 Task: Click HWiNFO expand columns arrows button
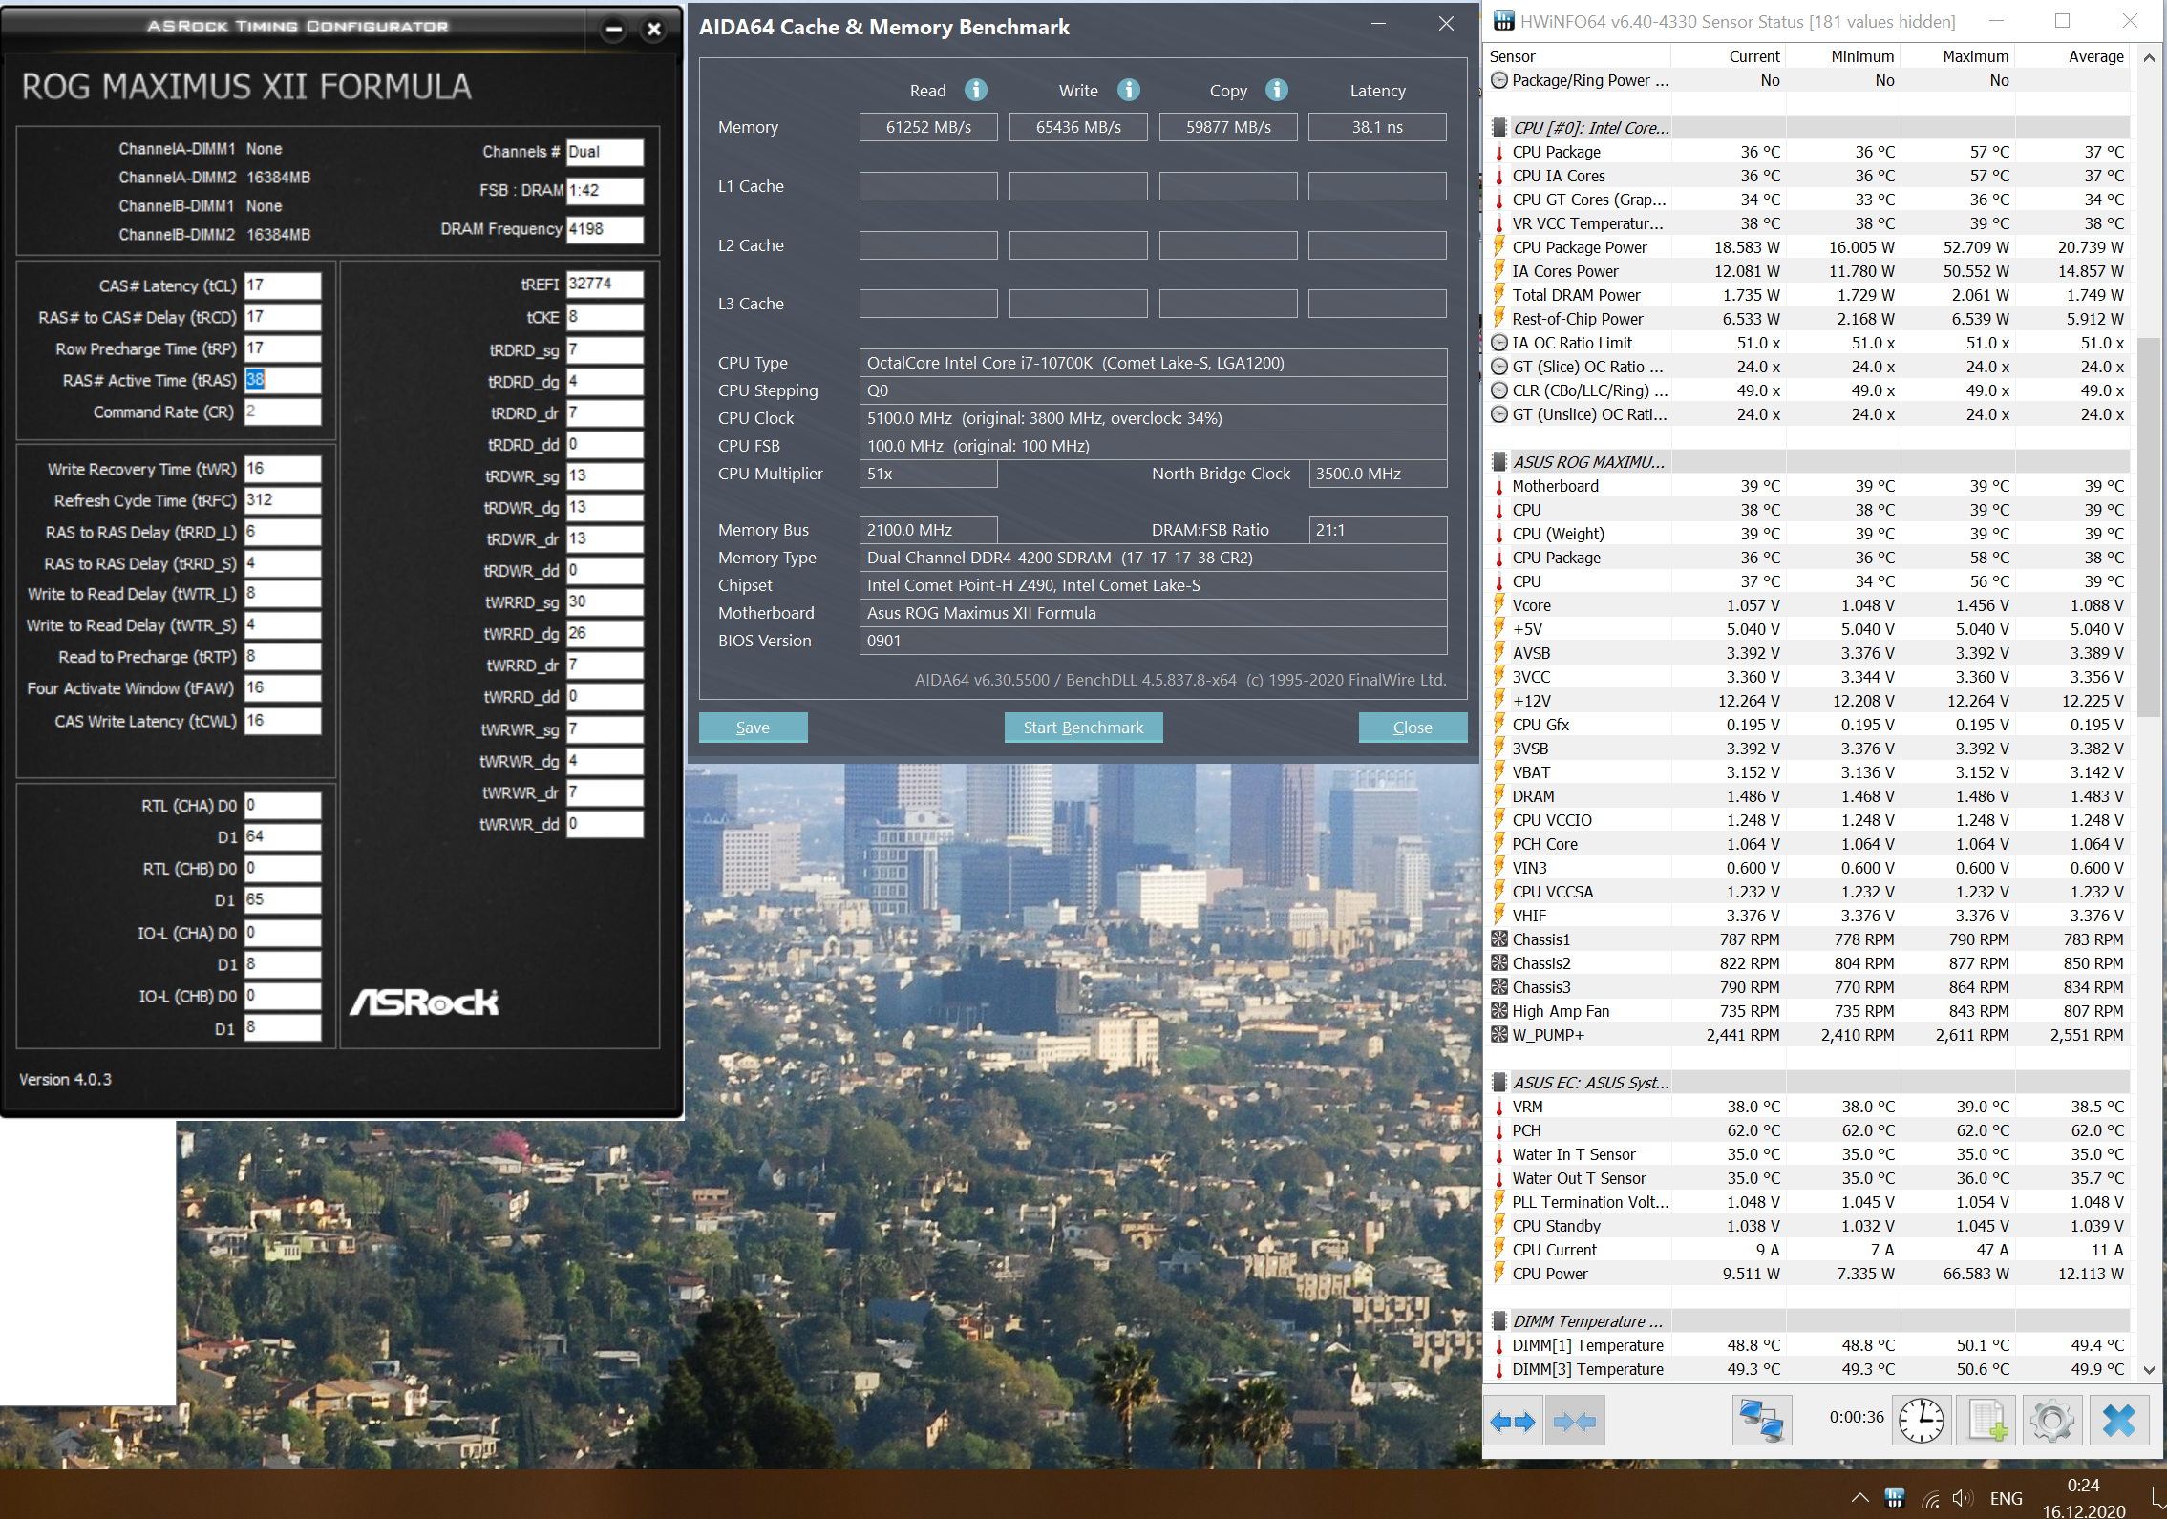coord(1513,1422)
